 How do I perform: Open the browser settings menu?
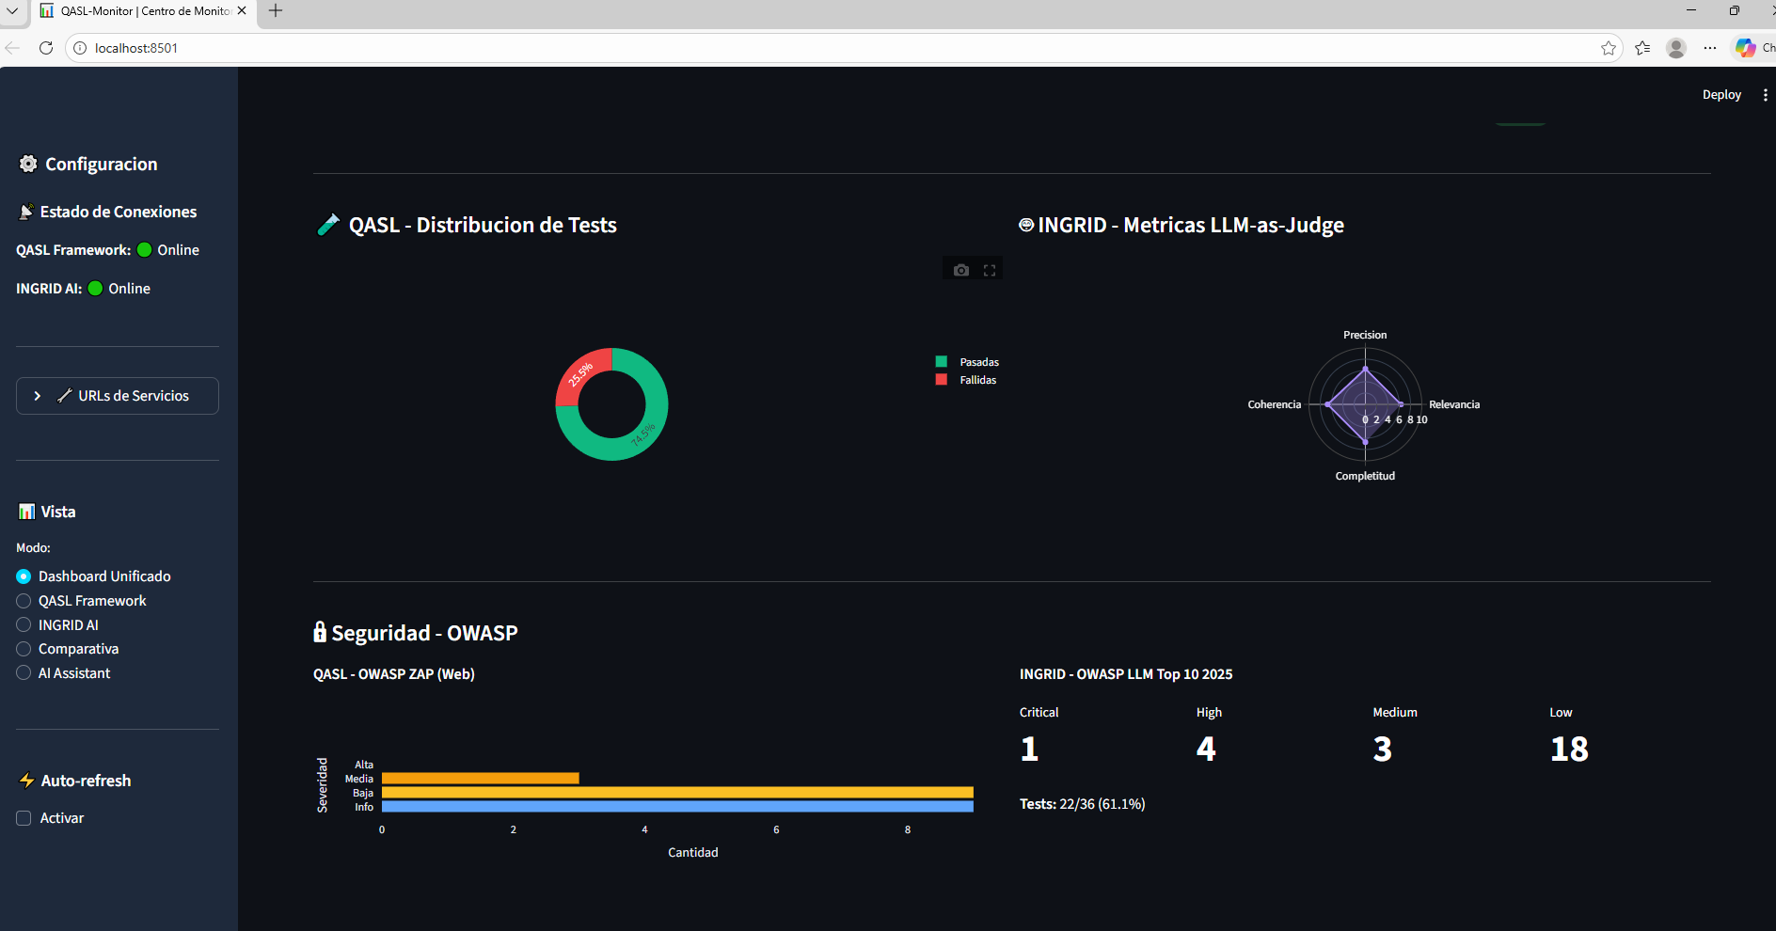pyautogui.click(x=1710, y=48)
